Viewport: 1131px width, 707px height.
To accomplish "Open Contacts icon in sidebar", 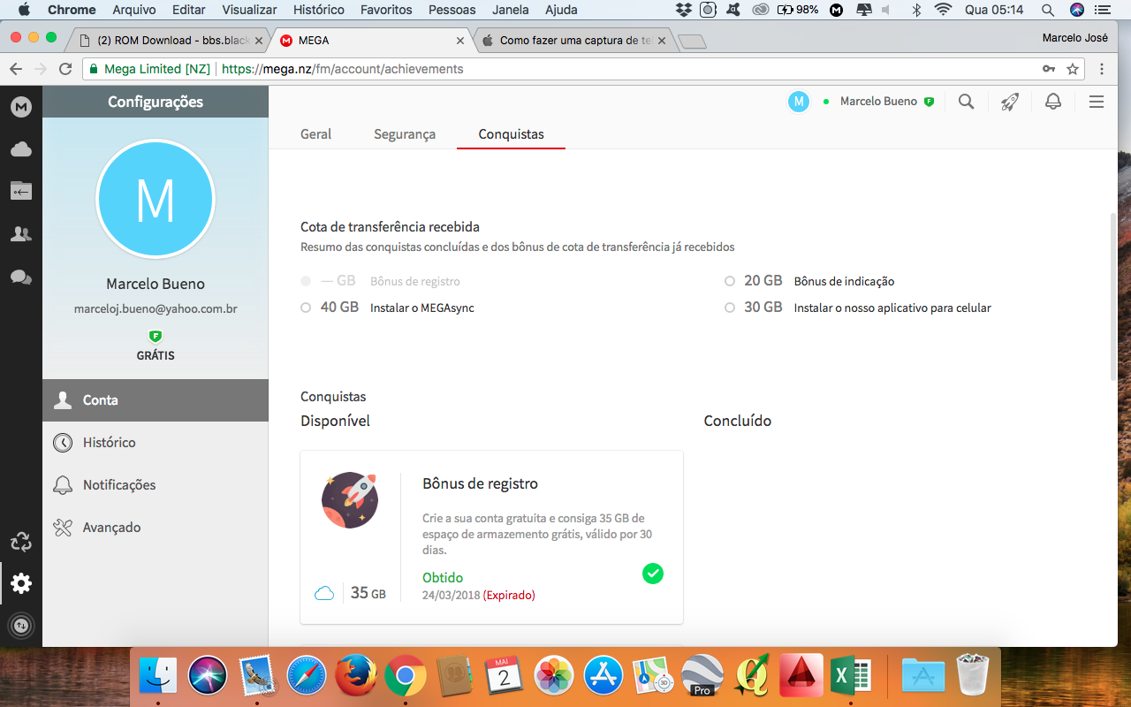I will pos(21,234).
